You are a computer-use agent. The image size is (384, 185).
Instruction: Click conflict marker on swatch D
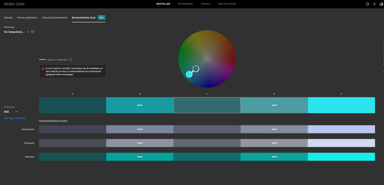tap(274, 105)
